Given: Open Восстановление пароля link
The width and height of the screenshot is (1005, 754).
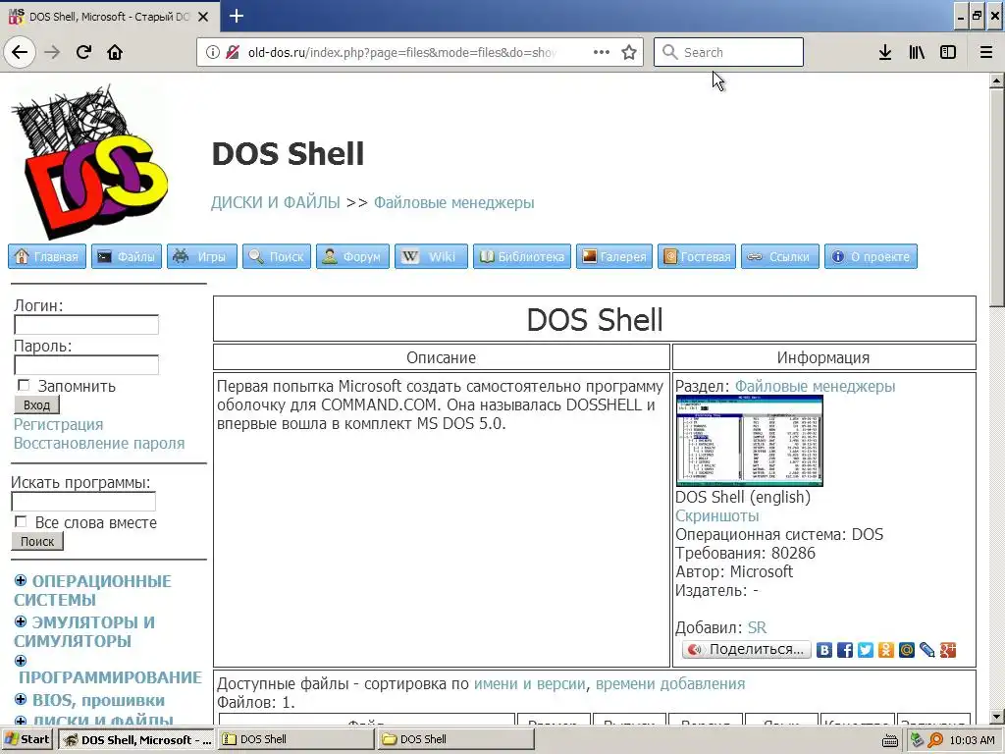Looking at the screenshot, I should click(x=99, y=443).
